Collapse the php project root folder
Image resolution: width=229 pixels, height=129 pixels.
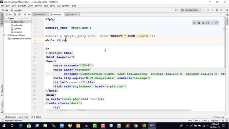pos(5,18)
